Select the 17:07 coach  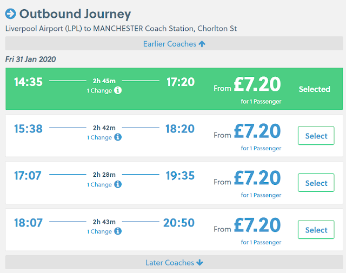(x=316, y=183)
